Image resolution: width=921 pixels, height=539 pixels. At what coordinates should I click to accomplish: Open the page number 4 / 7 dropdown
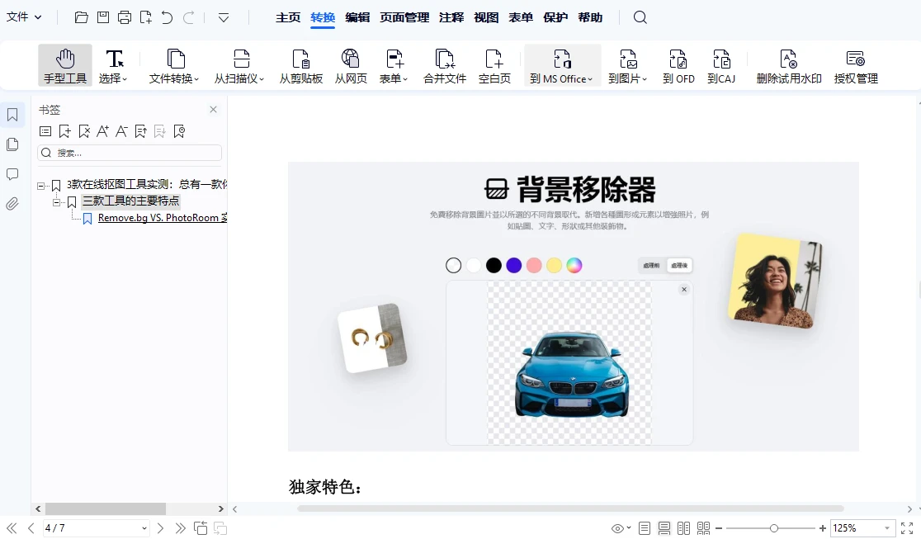(x=144, y=528)
